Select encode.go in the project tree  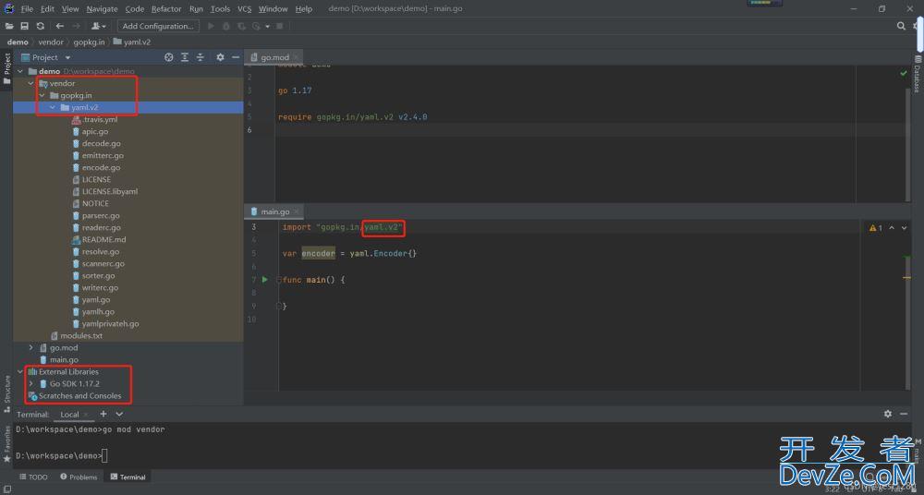tap(101, 167)
